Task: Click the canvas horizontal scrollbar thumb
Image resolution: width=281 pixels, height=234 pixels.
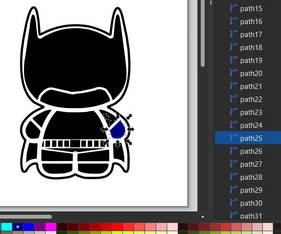Action: 26,217
